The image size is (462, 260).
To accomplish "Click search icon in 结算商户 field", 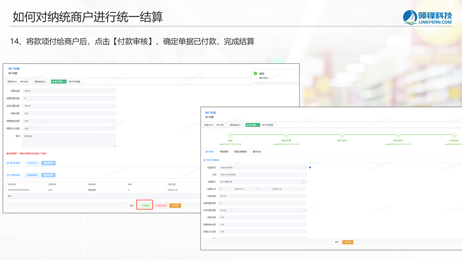I will coord(303,182).
